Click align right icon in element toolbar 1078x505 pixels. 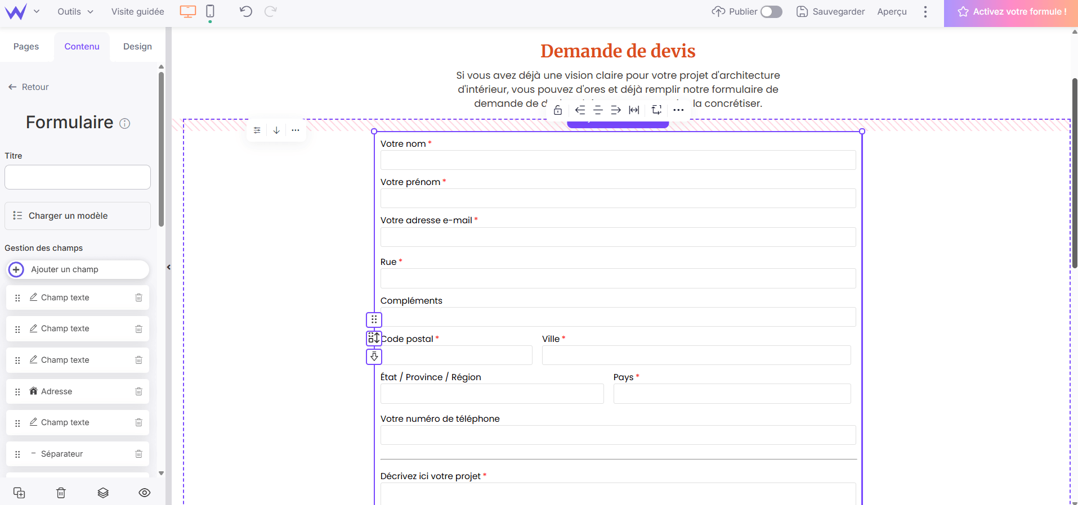click(x=616, y=110)
